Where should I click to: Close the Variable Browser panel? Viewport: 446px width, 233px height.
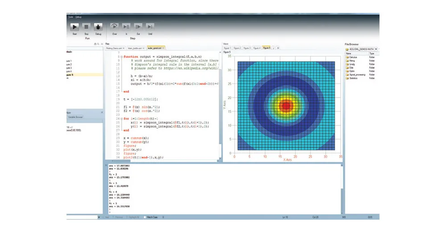[102, 113]
